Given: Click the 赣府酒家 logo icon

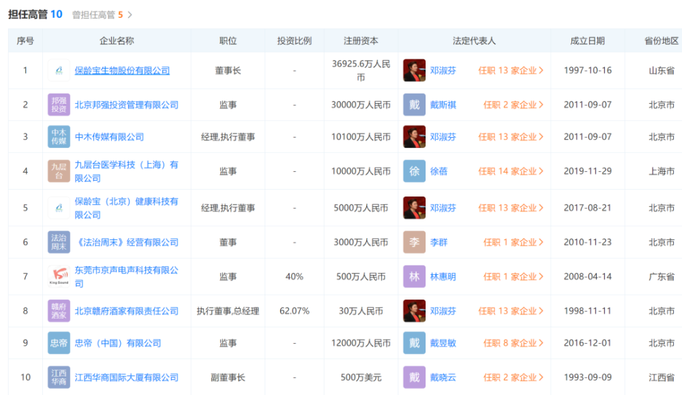Looking at the screenshot, I should 59,311.
